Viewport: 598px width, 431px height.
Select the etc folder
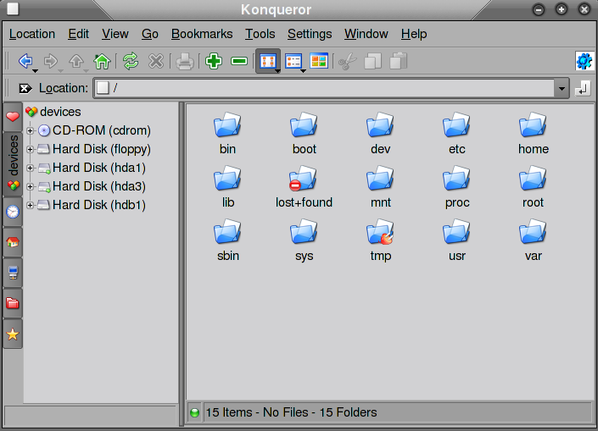pos(457,133)
